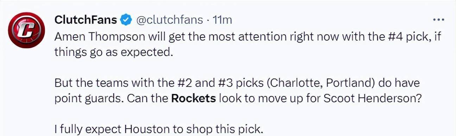The width and height of the screenshot is (456, 136).
Task: Click the Scoot Henderson name text
Action: click(372, 98)
